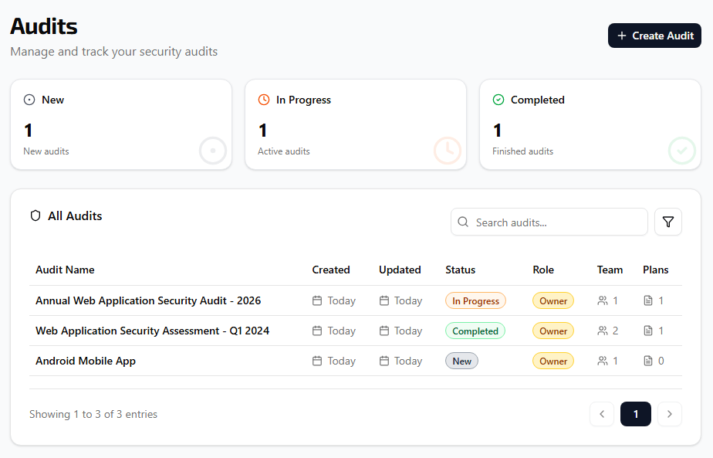Image resolution: width=713 pixels, height=458 pixels.
Task: Click the Owner role badge on Android Mobile App
Action: (x=553, y=361)
